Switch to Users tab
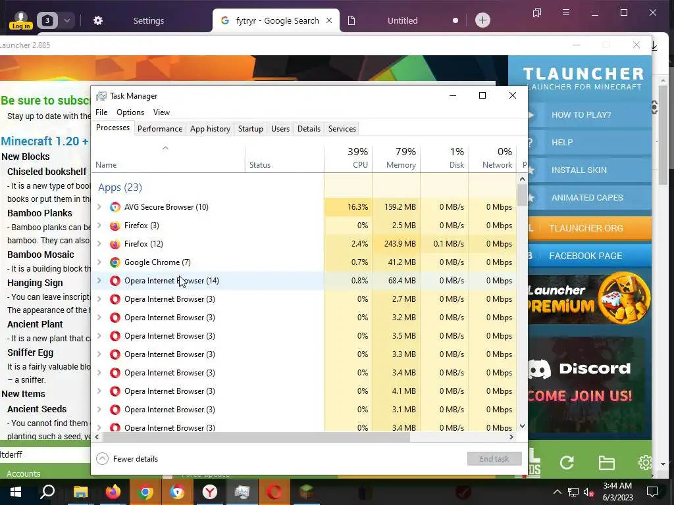 280,129
